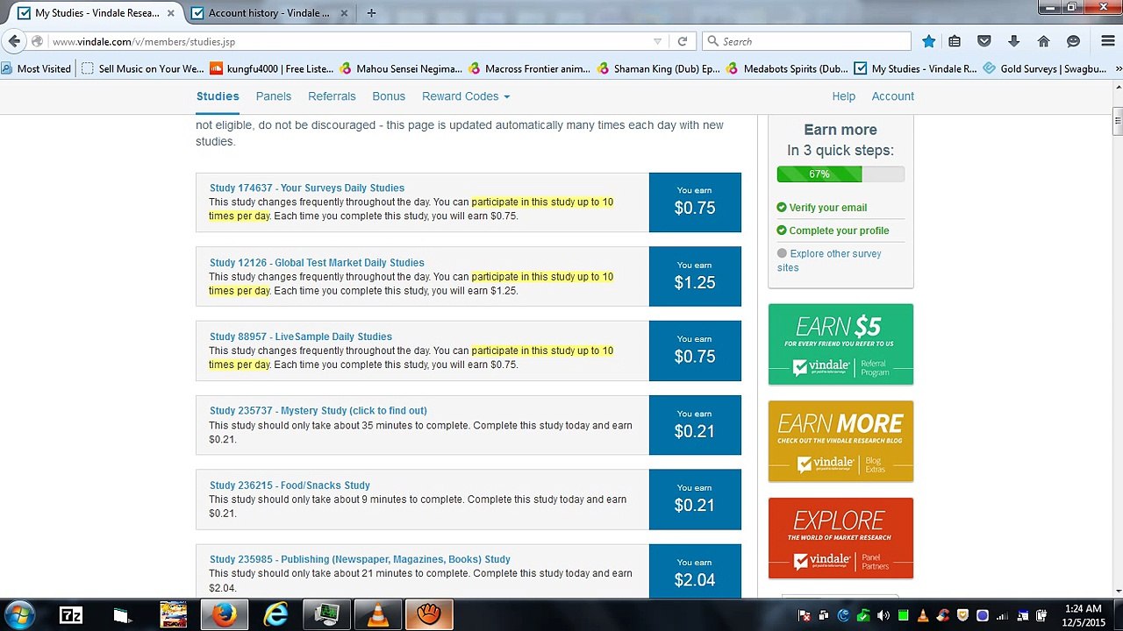
Task: Open the Gold Surveys Swagbucks bookmark
Action: [x=1044, y=68]
